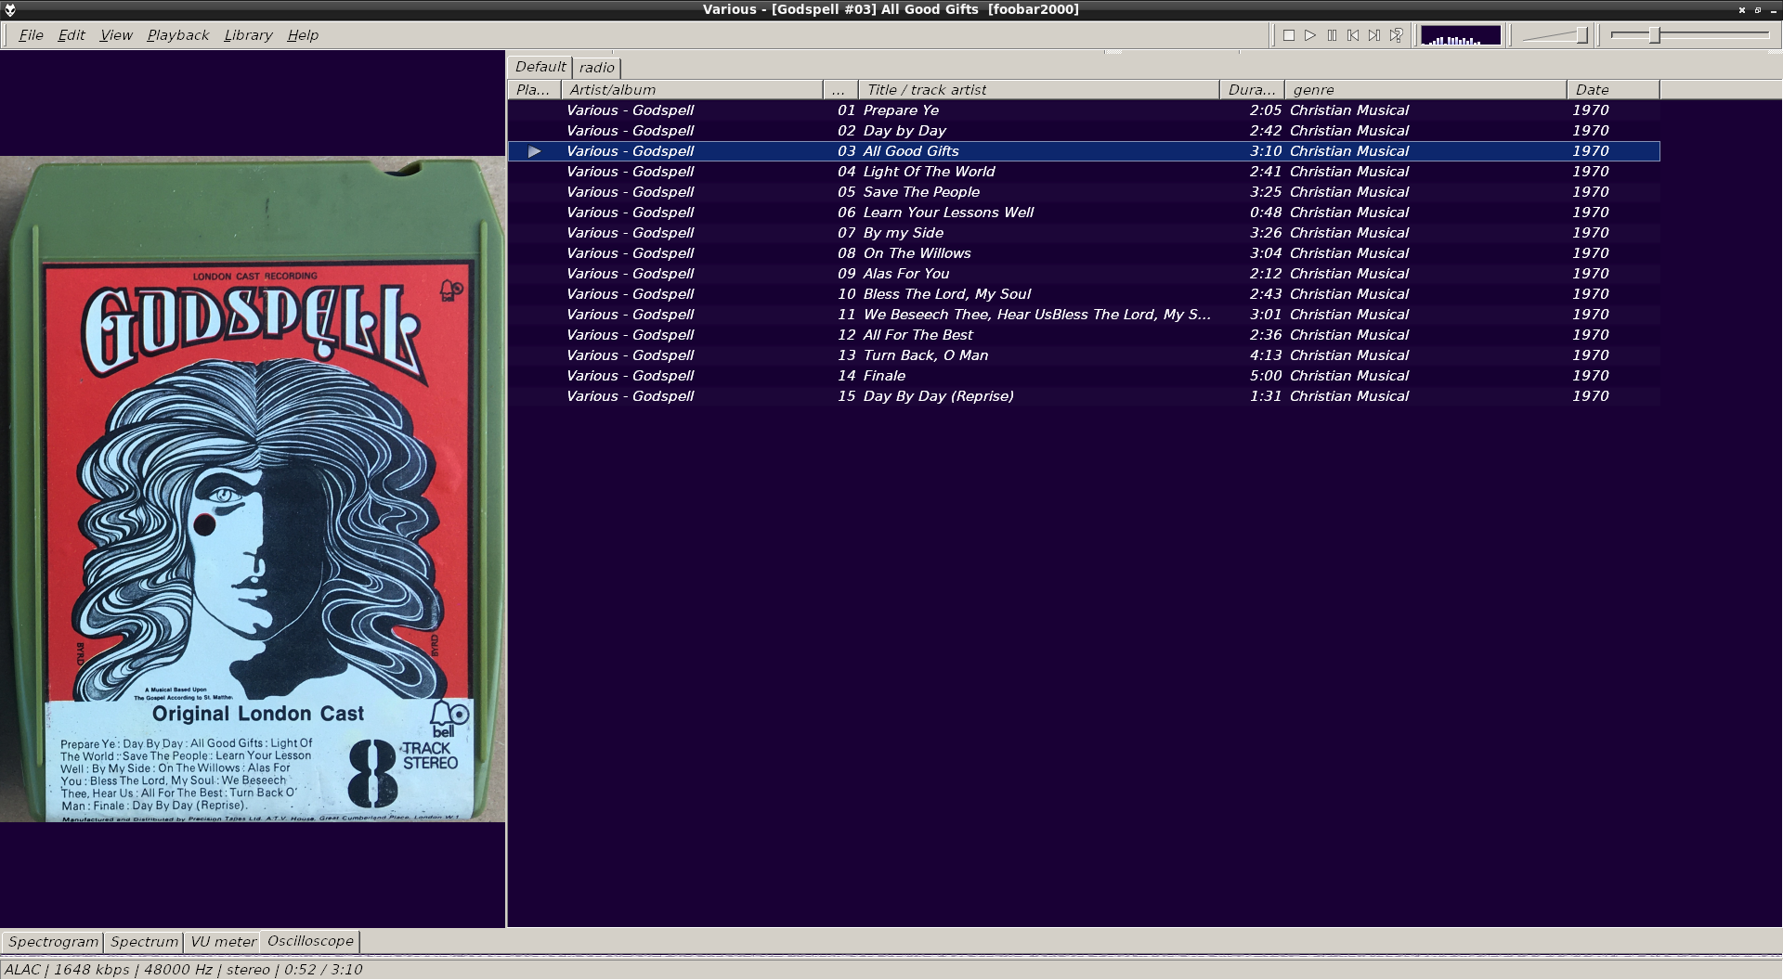Image resolution: width=1783 pixels, height=980 pixels.
Task: Switch to the Default playlist tab
Action: (540, 67)
